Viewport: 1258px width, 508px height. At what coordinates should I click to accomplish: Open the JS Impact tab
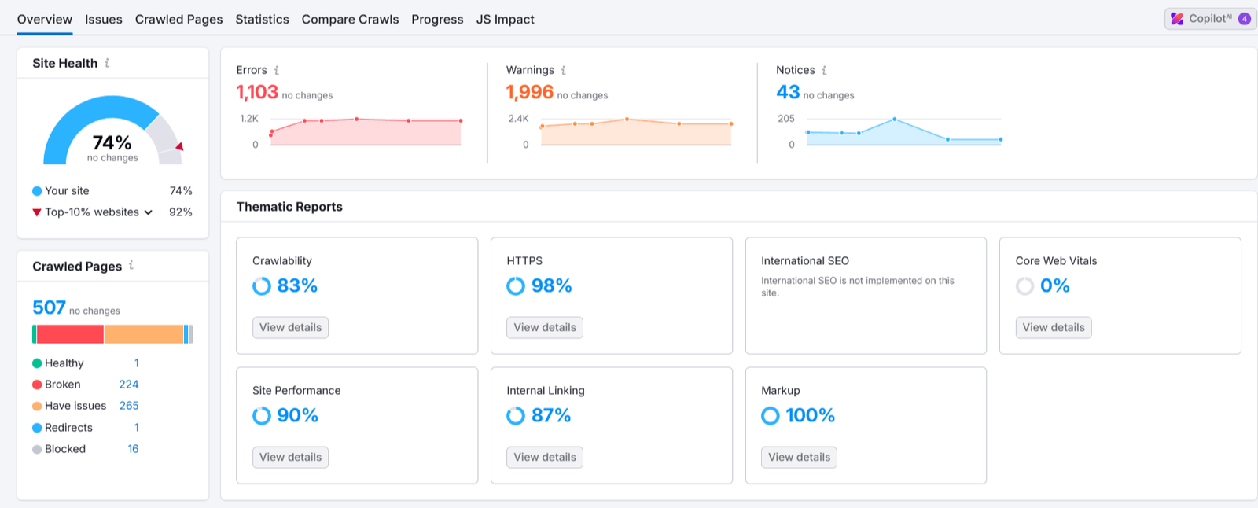pyautogui.click(x=505, y=20)
